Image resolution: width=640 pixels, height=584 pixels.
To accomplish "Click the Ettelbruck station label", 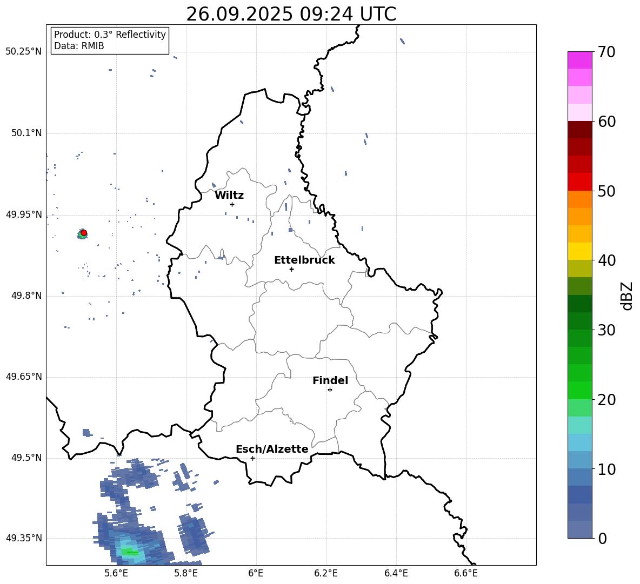I will pyautogui.click(x=304, y=260).
